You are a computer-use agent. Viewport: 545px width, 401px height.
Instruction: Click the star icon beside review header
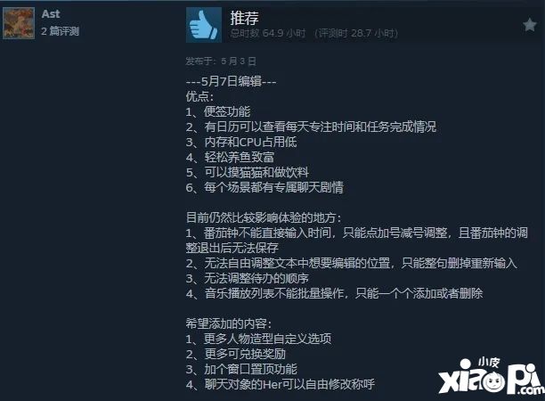click(x=530, y=25)
